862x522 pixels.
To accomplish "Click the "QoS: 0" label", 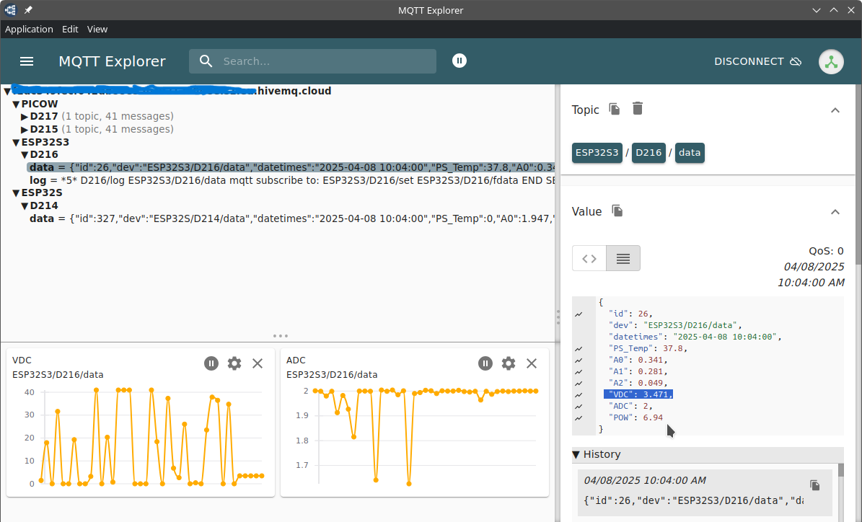I will point(826,251).
